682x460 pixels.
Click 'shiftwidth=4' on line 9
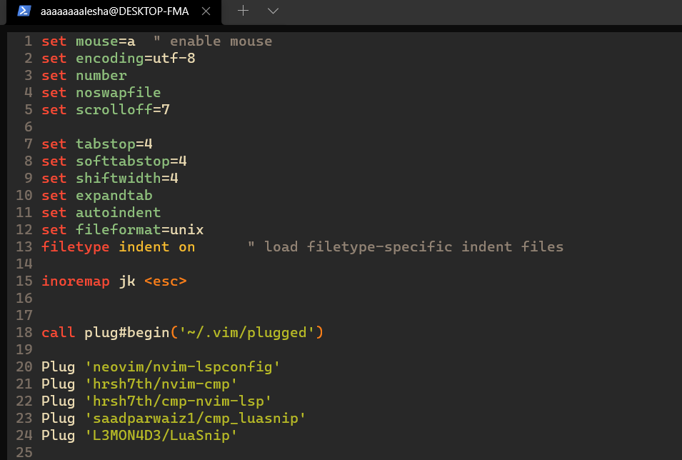click(x=126, y=178)
